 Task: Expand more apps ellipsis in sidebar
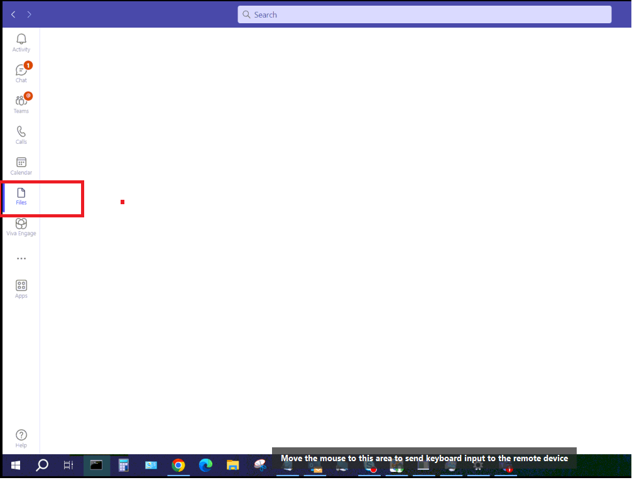tap(21, 258)
